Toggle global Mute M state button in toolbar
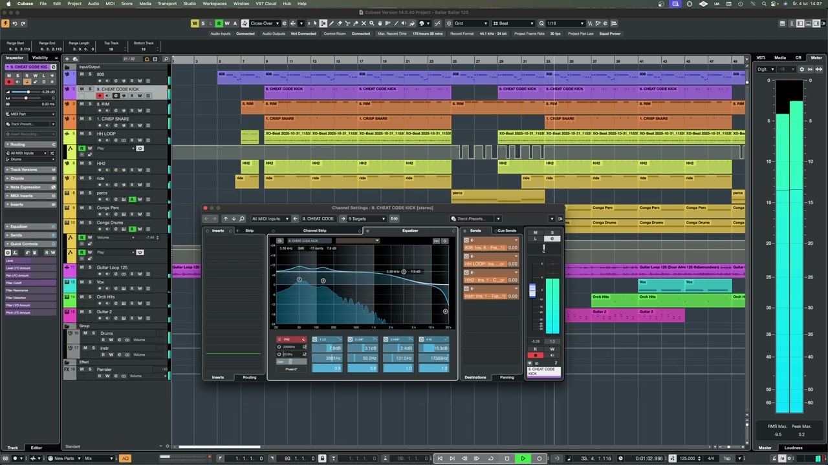The height and width of the screenshot is (465, 828). [195, 23]
